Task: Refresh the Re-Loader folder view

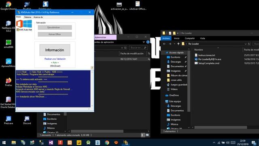Action: tap(249, 44)
